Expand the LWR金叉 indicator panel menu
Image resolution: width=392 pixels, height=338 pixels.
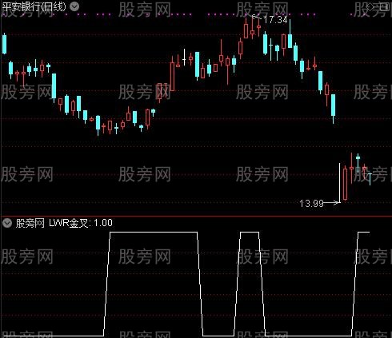7,223
